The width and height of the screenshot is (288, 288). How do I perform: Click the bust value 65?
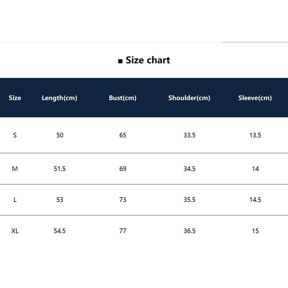123,135
